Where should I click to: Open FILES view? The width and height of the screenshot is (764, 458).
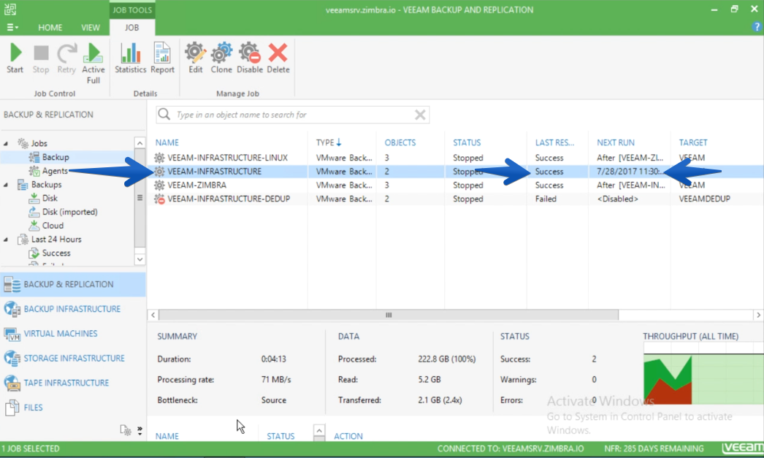point(72,408)
